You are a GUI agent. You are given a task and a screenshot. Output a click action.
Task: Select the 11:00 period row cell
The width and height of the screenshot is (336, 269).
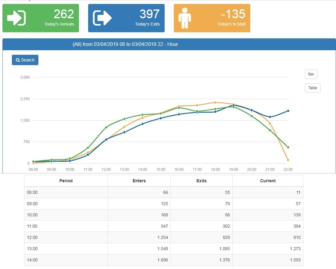(66, 226)
